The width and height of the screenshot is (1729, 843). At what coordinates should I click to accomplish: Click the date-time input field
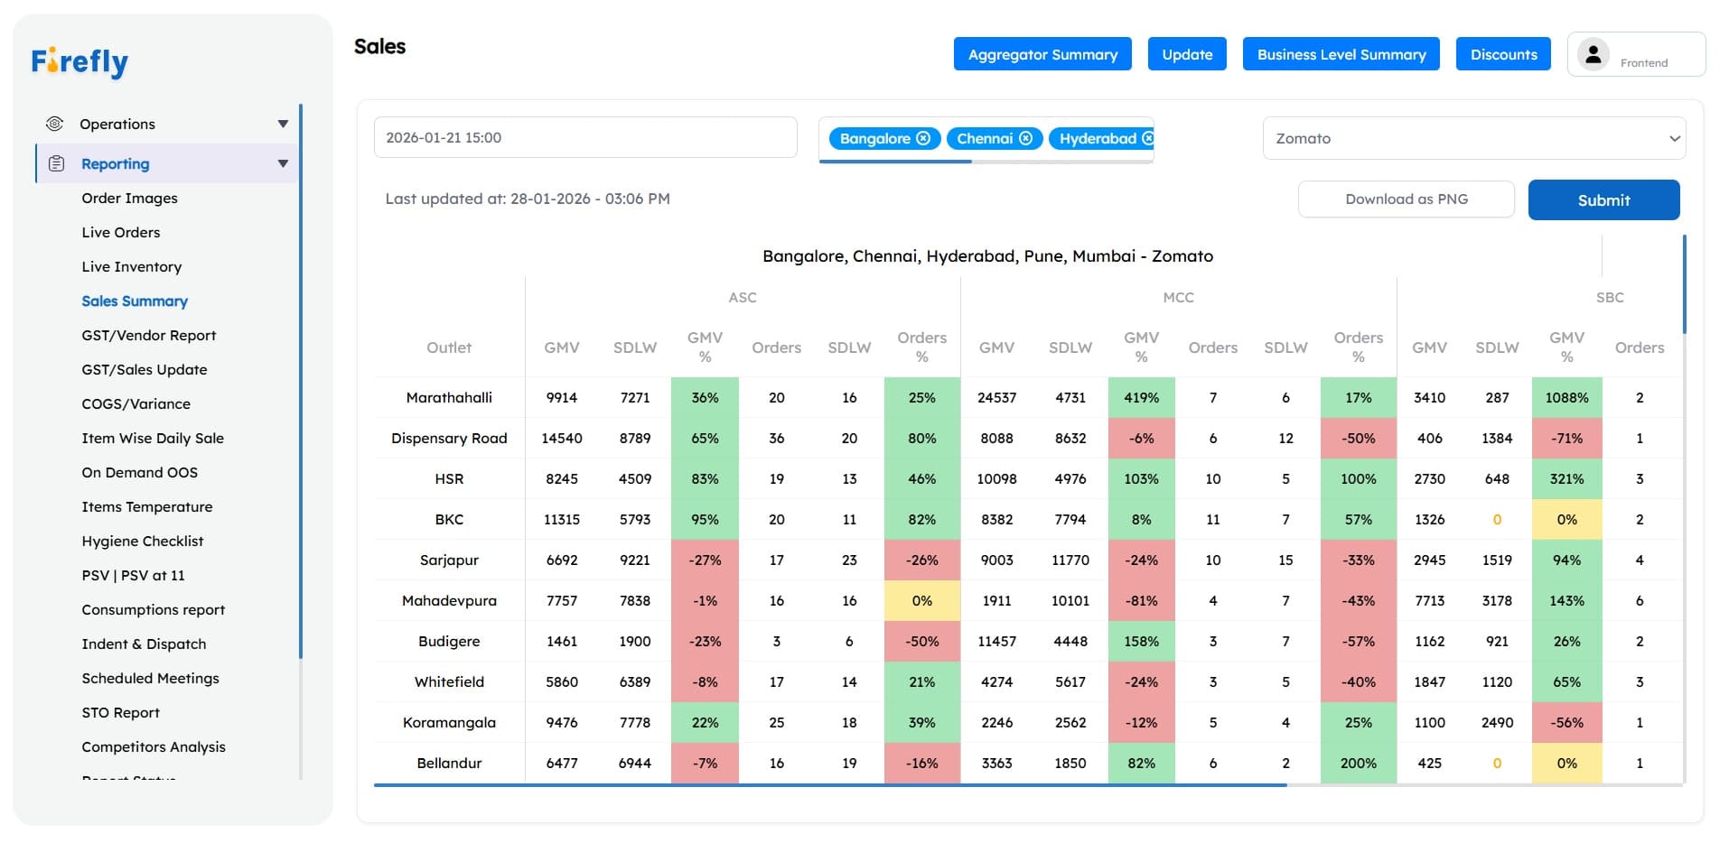tap(584, 137)
